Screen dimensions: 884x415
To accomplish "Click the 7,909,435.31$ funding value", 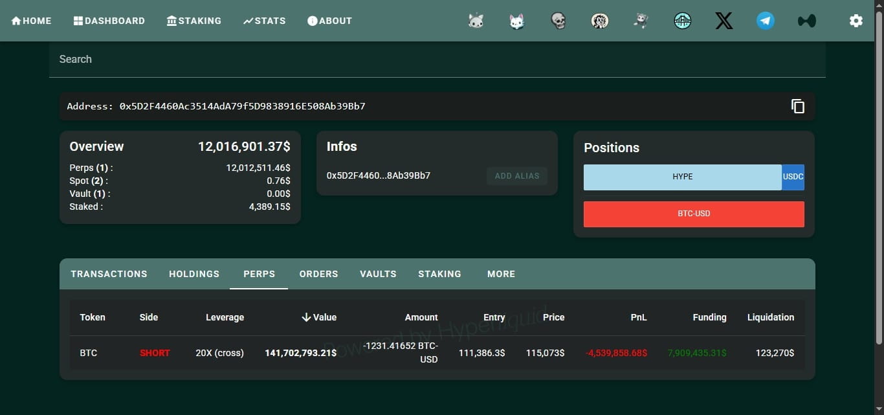I will click(697, 353).
